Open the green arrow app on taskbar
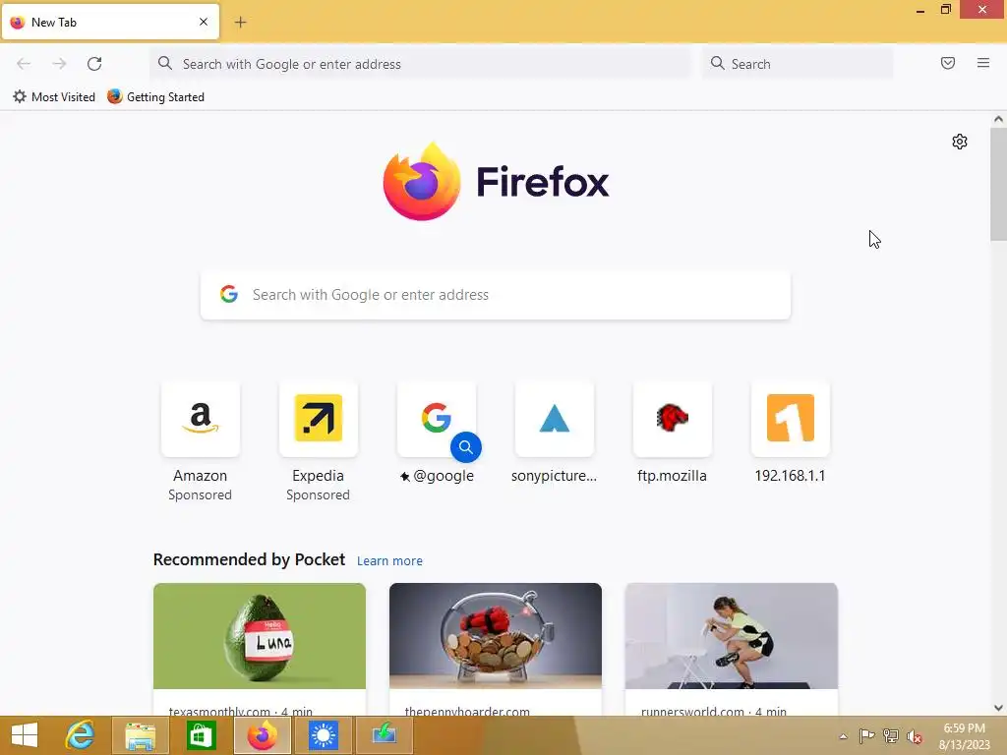Viewport: 1007px width, 755px height. pos(385,735)
